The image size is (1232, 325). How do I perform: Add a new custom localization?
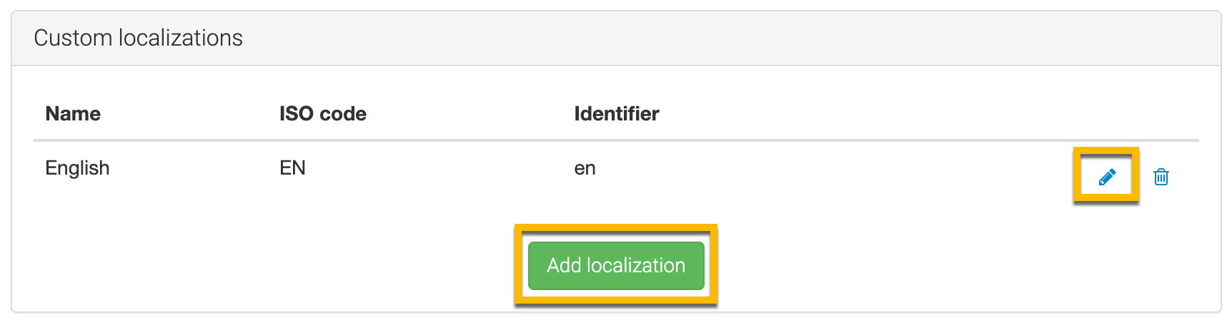click(x=615, y=265)
